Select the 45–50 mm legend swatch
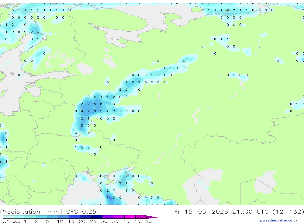 [x=141, y=217]
